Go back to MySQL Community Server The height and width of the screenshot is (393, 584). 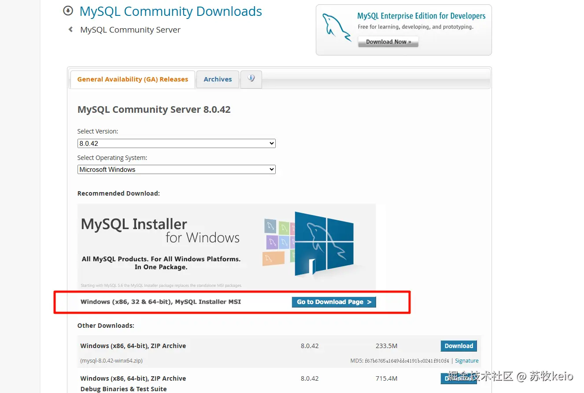point(130,30)
